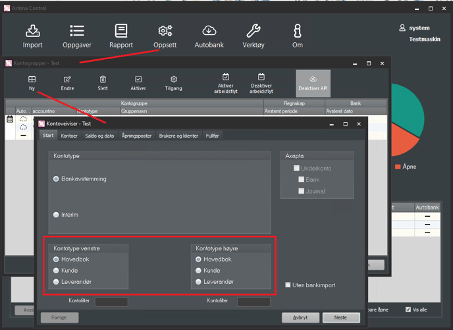Open the Rapport icon
The image size is (453, 330).
tap(121, 31)
